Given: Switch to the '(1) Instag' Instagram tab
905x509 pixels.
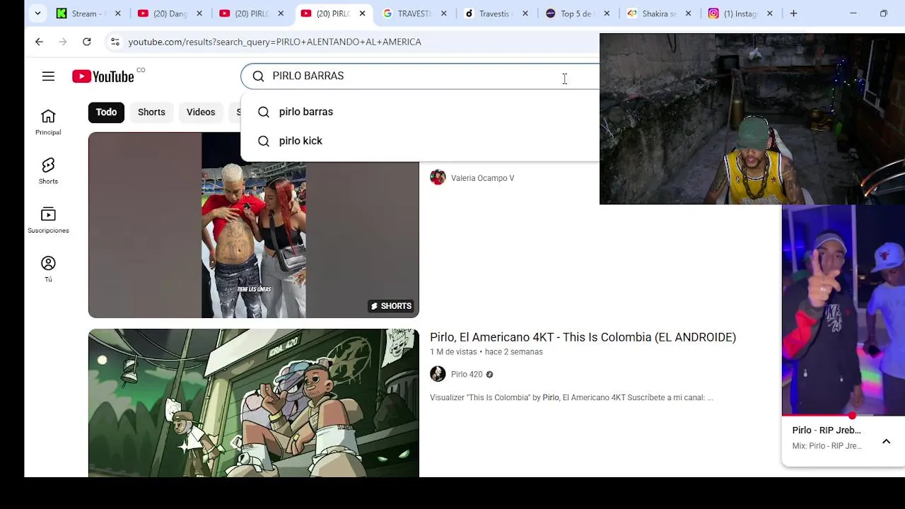Looking at the screenshot, I should (740, 13).
